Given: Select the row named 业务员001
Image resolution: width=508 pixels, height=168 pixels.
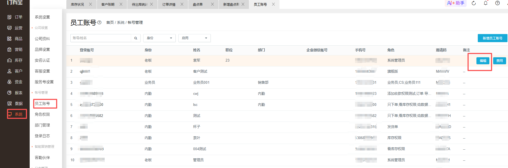Looking at the screenshot, I should 287,83.
